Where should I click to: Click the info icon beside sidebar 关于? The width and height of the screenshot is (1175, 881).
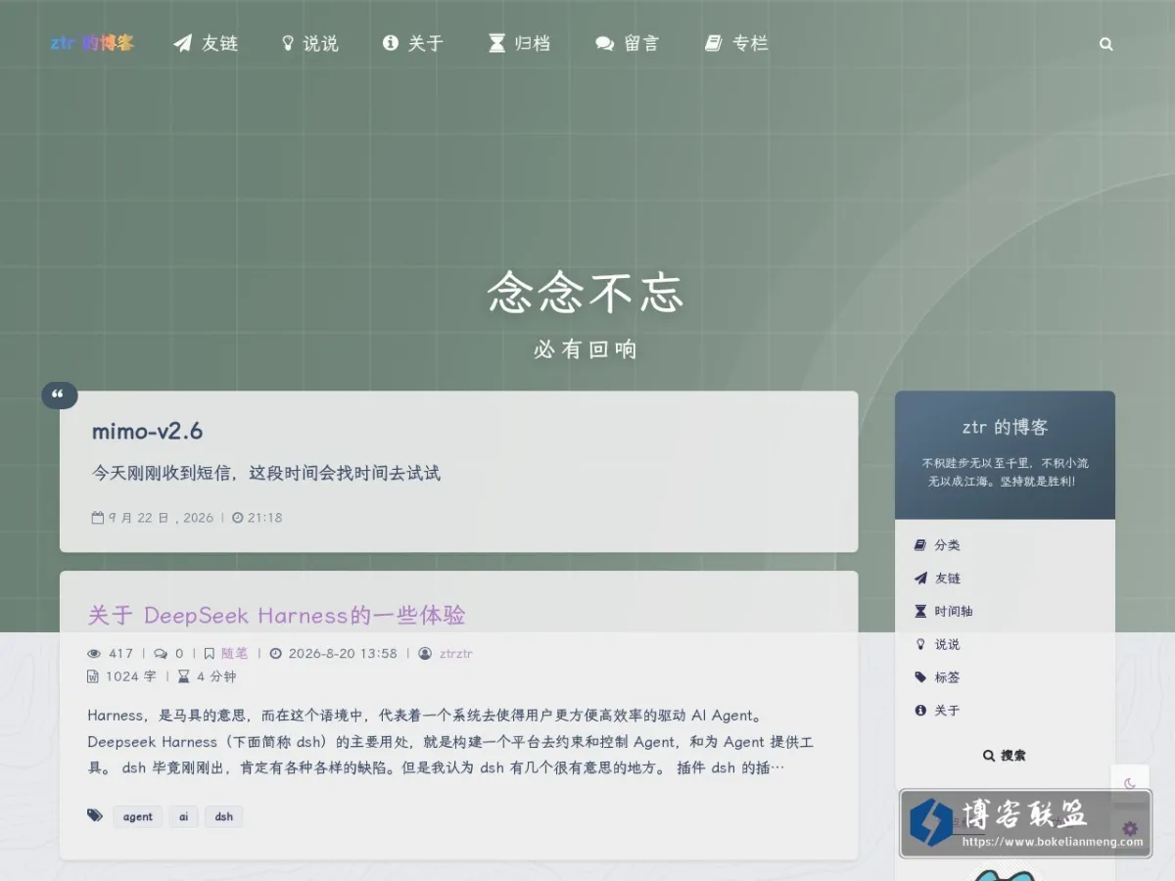(x=920, y=711)
